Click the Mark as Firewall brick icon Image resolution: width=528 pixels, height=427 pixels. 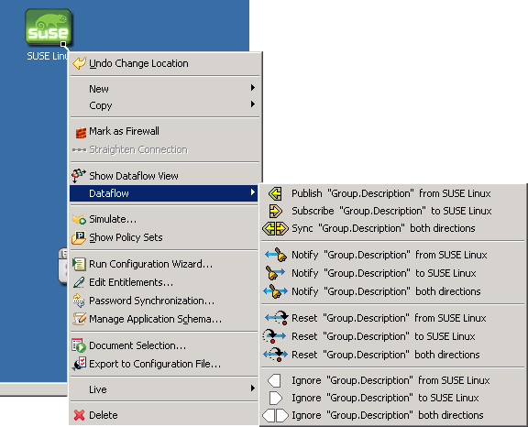(81, 133)
